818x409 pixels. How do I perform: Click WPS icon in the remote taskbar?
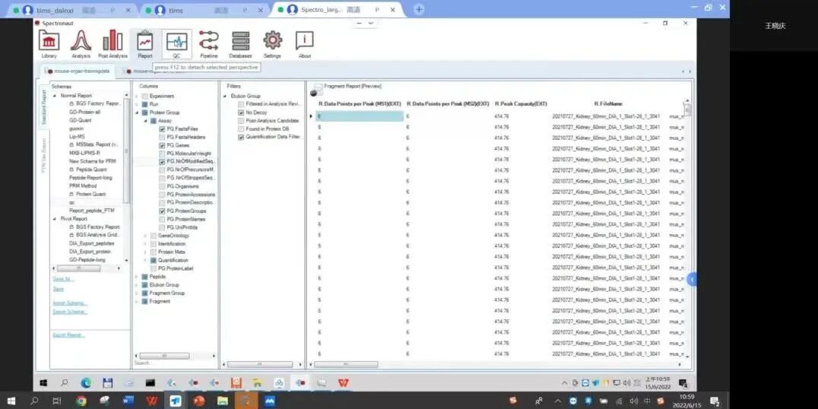click(344, 383)
